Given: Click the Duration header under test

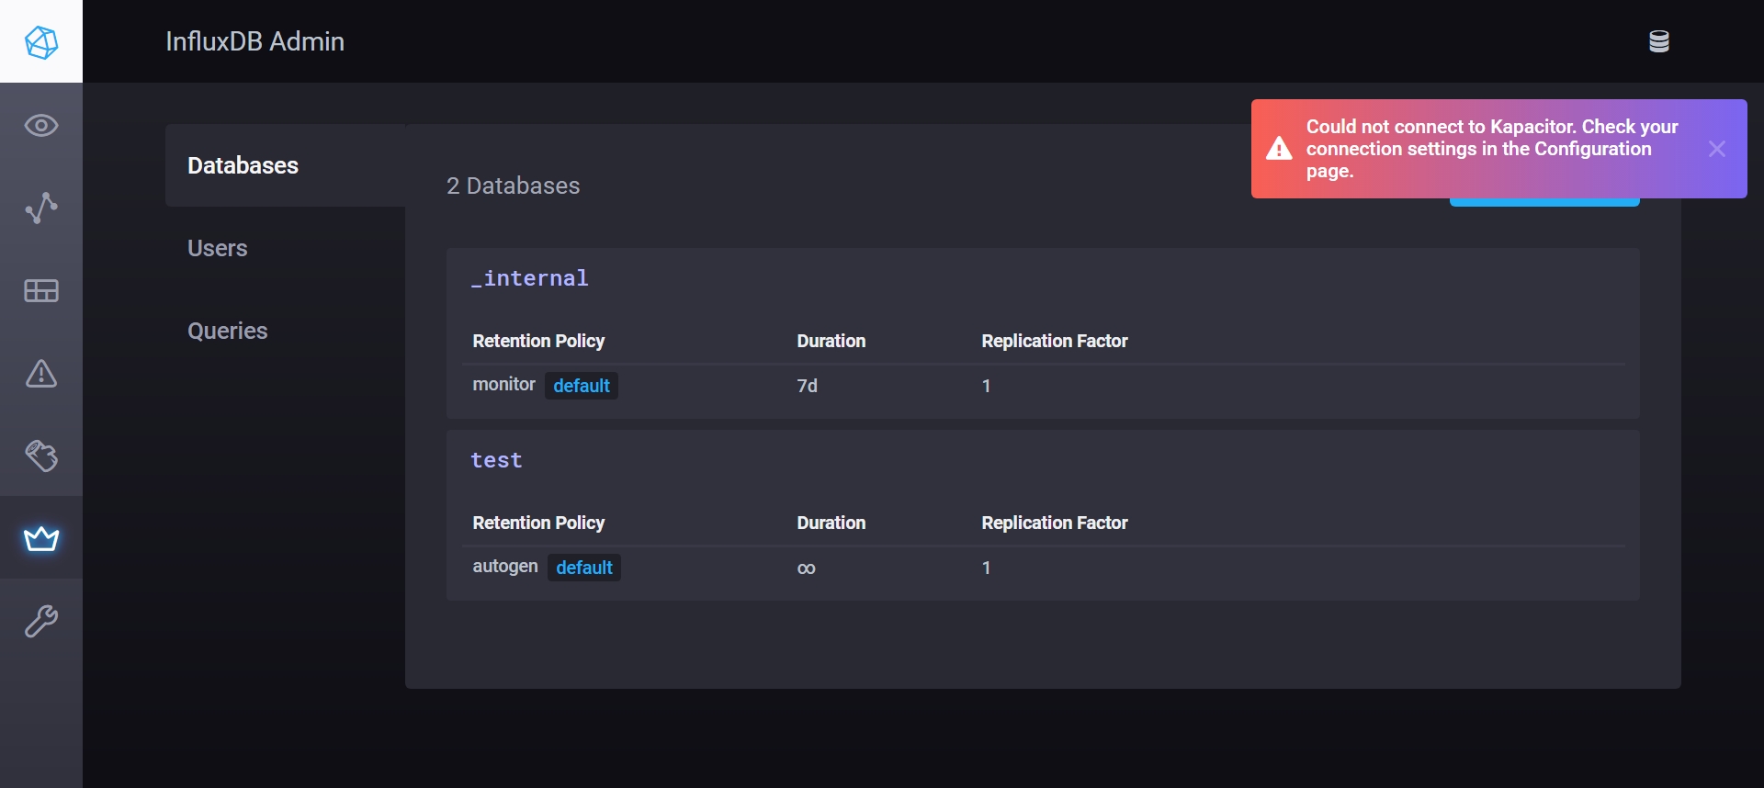Looking at the screenshot, I should click(831, 523).
